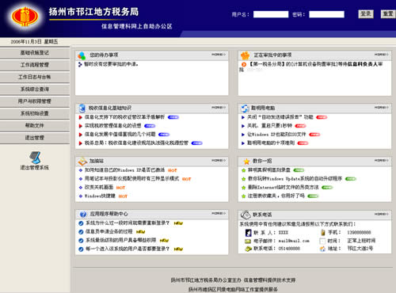
Task: Click the 应用程序帮助中心 question mark icon
Action: pyautogui.click(x=83, y=214)
